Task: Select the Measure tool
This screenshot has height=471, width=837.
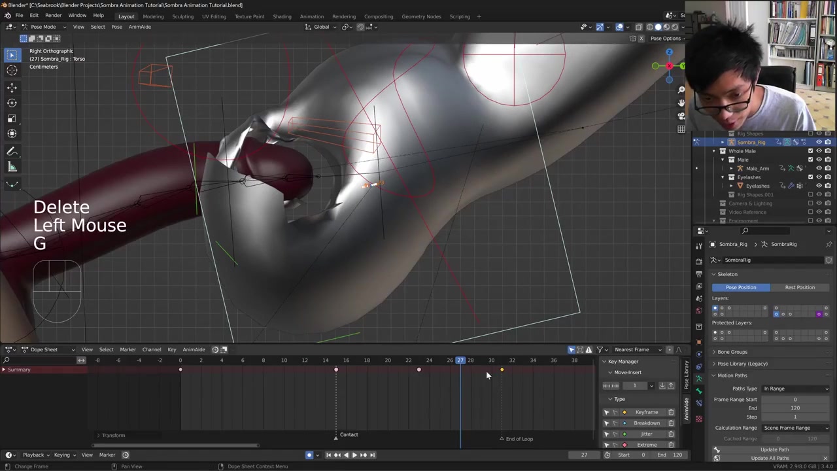Action: click(12, 167)
